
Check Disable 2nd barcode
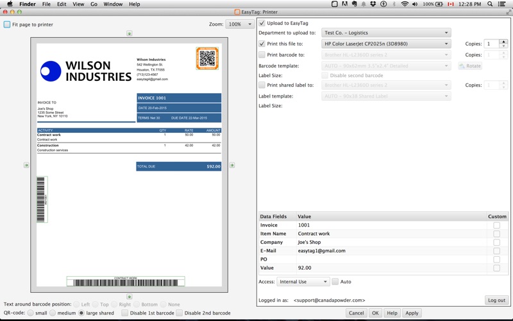pos(179,313)
